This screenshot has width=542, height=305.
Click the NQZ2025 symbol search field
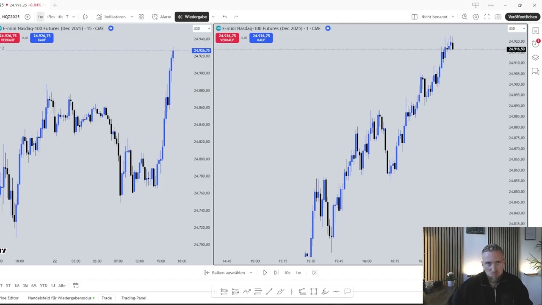point(11,17)
